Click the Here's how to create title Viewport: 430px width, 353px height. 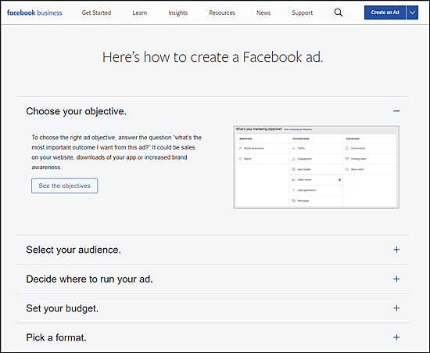(213, 57)
